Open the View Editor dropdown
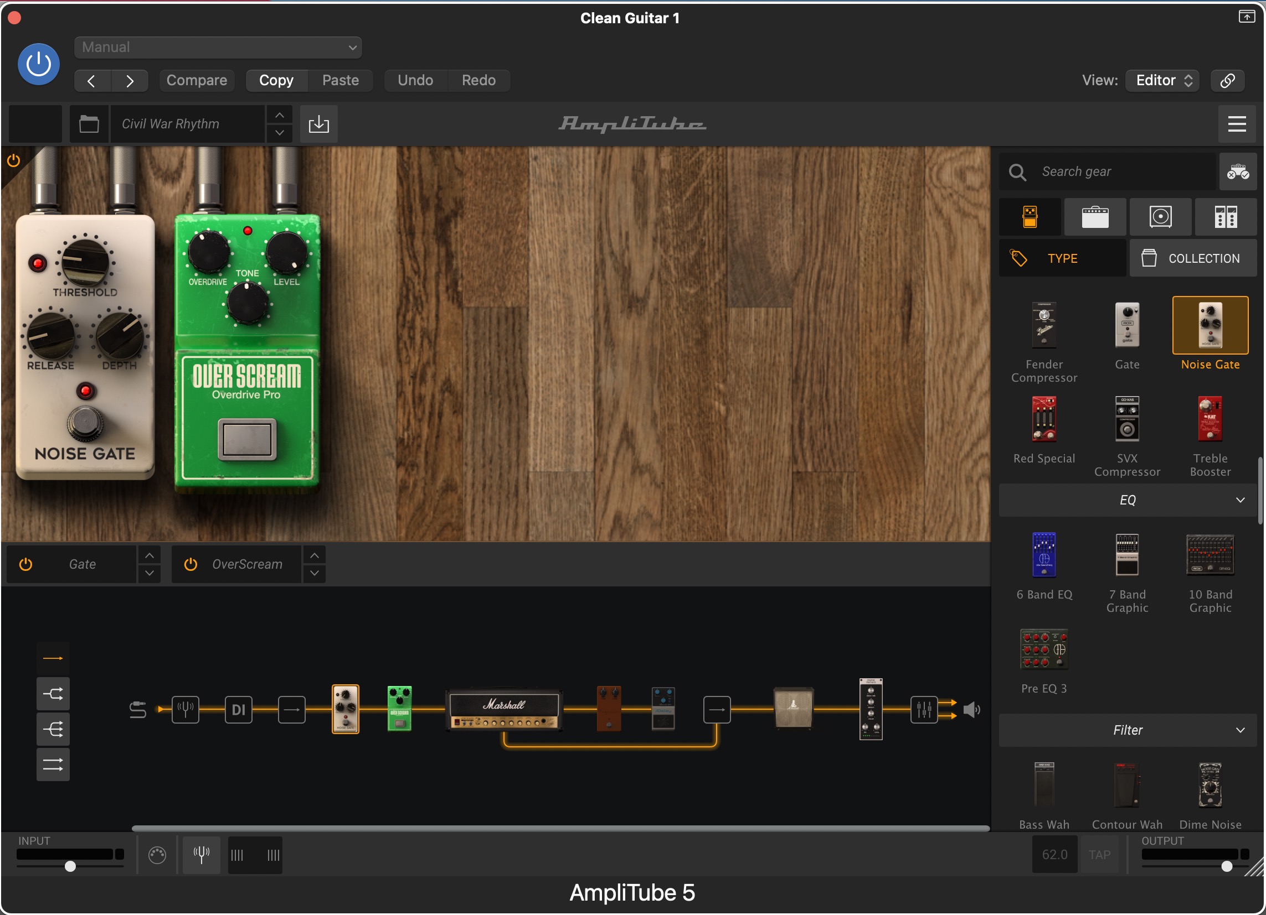1266x915 pixels. click(1162, 81)
